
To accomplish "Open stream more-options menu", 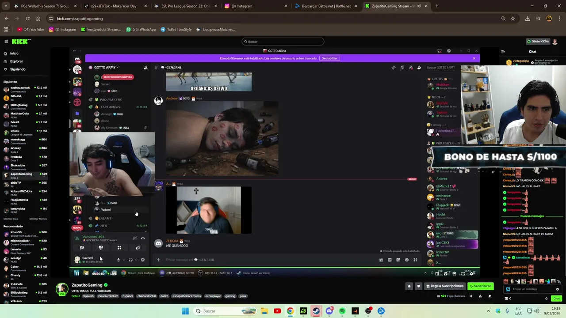I will [x=489, y=296].
